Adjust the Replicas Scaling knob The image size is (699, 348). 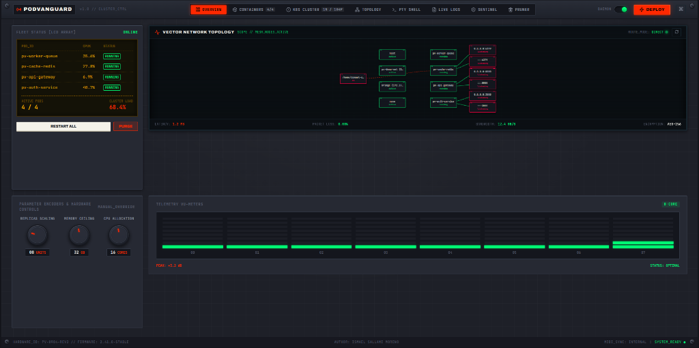pyautogui.click(x=37, y=235)
